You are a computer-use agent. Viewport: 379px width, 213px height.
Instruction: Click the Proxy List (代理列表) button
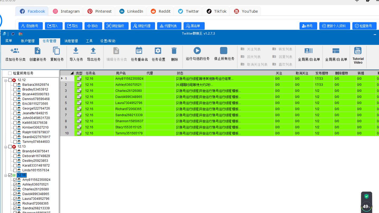point(169,26)
